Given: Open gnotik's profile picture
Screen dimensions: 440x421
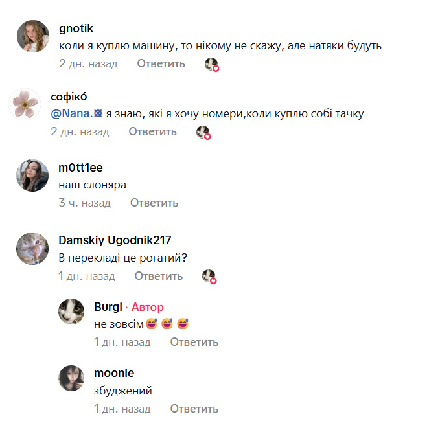Looking at the screenshot, I should coord(32,36).
